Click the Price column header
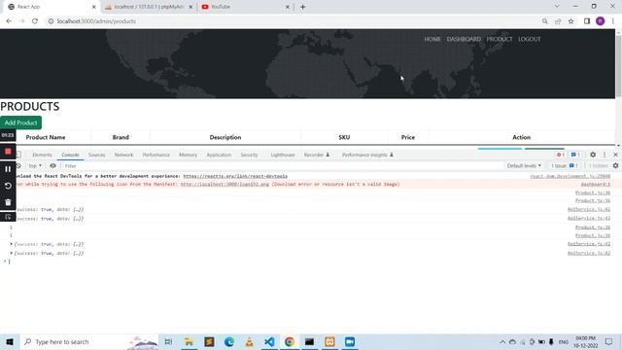The image size is (622, 350). pyautogui.click(x=408, y=137)
